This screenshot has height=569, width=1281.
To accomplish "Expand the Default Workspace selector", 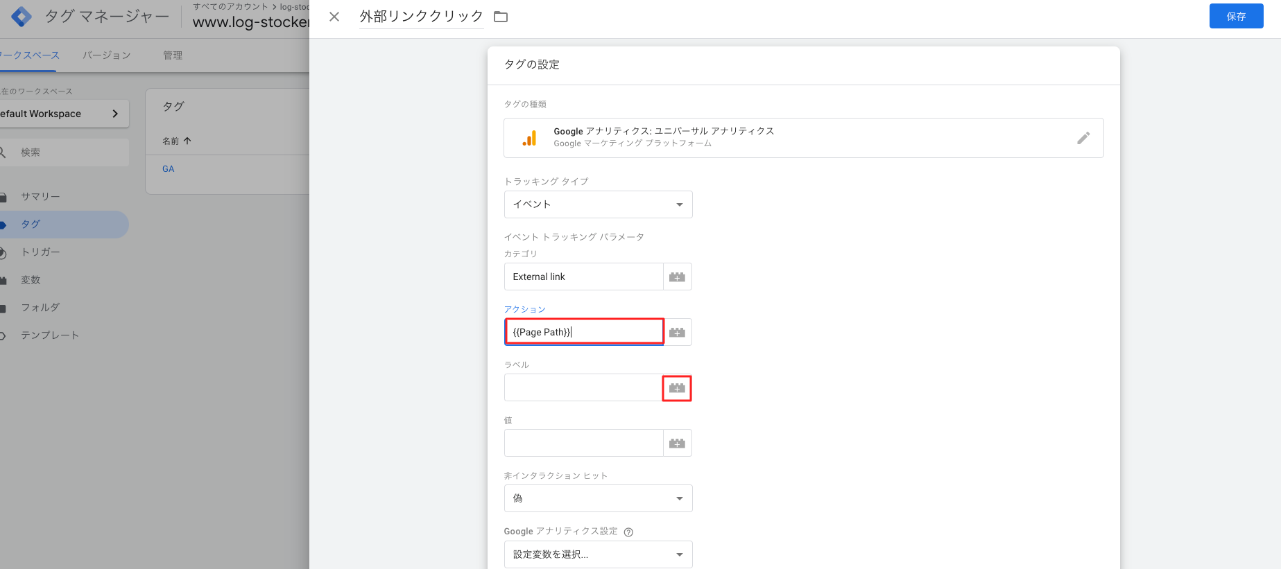I will click(x=64, y=114).
